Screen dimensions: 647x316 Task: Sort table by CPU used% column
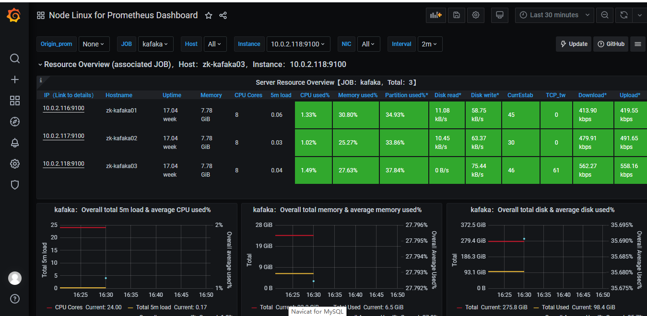315,95
